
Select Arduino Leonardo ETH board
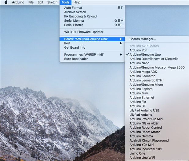click(157, 80)
